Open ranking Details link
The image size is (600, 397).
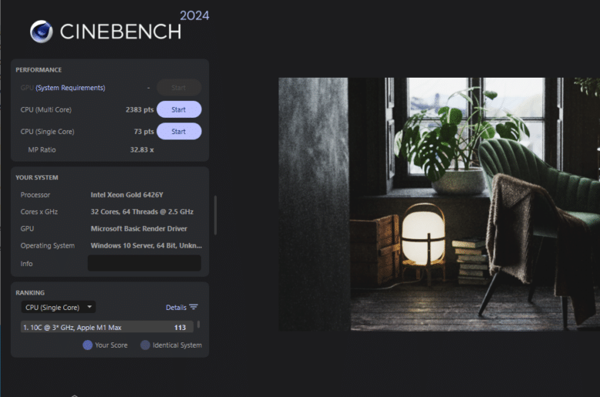(x=176, y=308)
